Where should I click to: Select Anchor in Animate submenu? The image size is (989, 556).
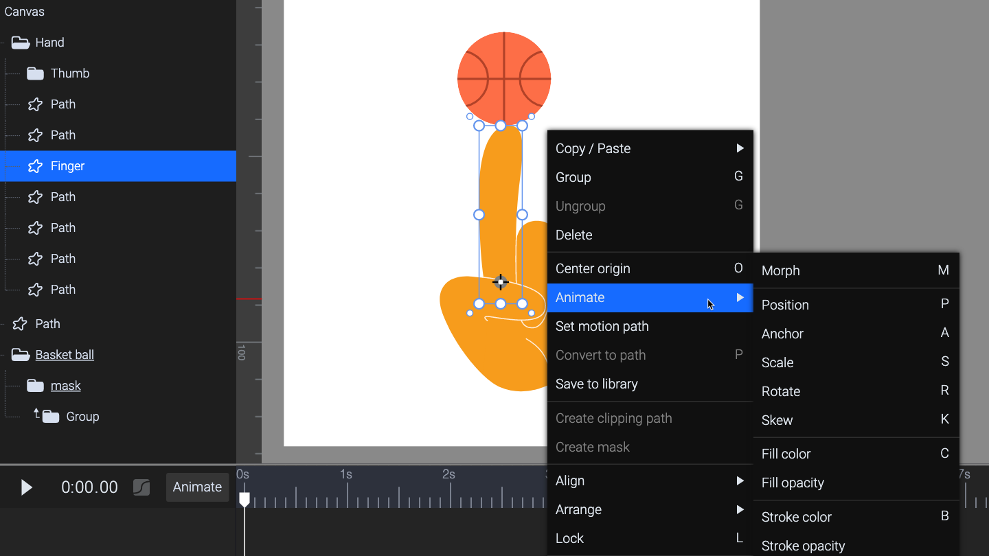pyautogui.click(x=856, y=334)
